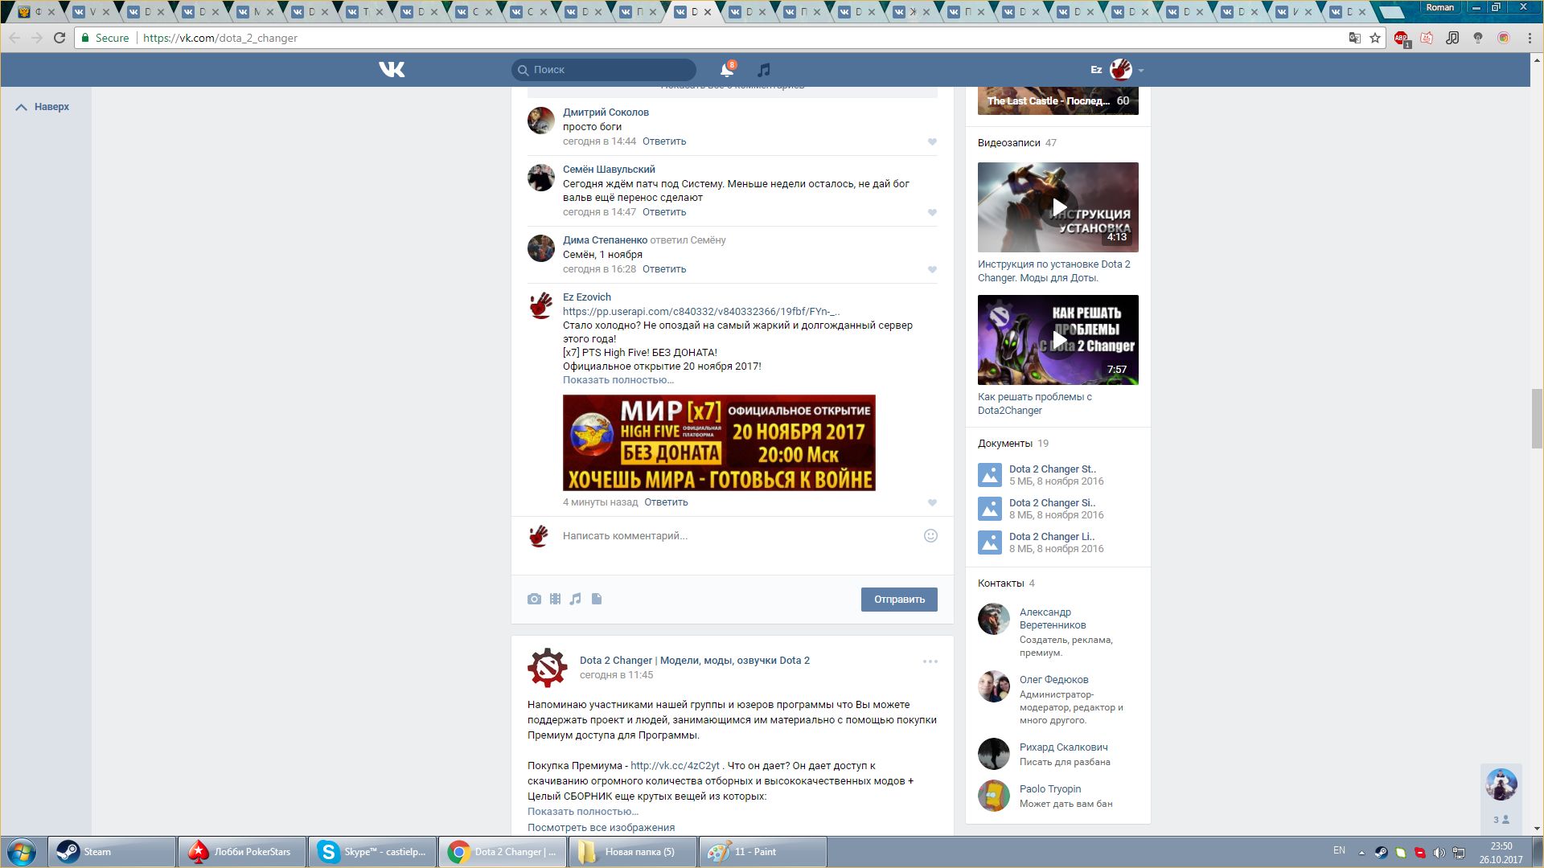The image size is (1544, 868).
Task: Attach photo using the camera icon
Action: coord(534,599)
